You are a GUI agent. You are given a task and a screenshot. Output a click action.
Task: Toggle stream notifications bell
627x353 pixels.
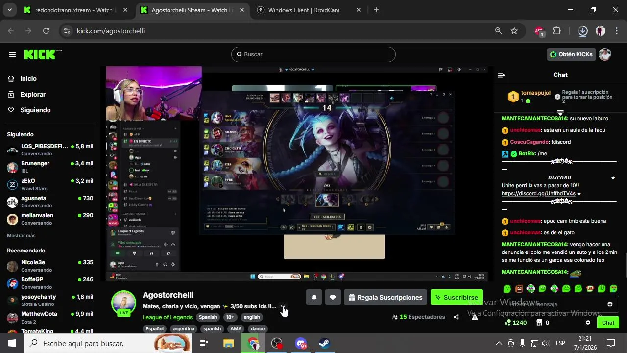[x=314, y=297]
